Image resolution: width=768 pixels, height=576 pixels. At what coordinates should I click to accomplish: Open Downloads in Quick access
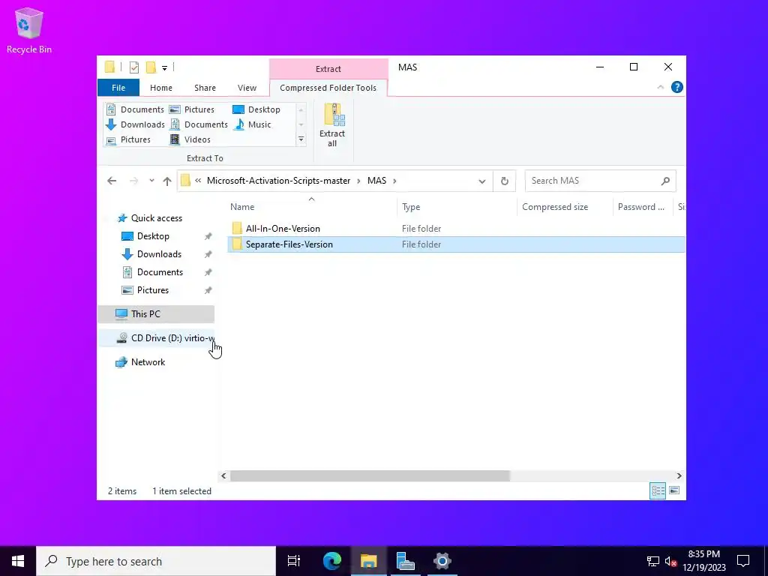coord(159,254)
